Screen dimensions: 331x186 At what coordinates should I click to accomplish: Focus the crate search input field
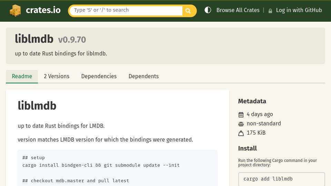[126, 11]
